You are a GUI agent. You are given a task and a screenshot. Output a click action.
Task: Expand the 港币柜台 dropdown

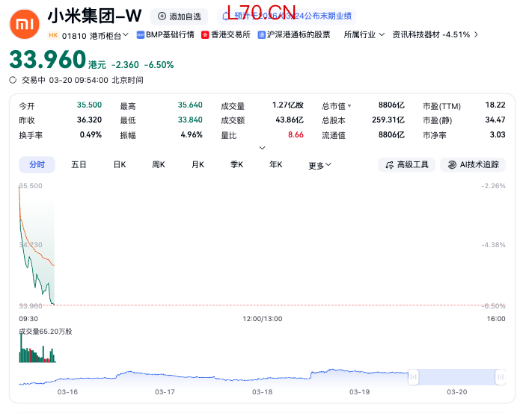pos(109,35)
